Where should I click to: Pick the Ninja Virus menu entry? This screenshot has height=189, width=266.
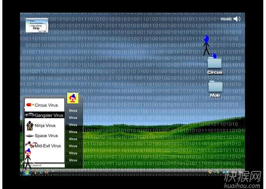click(45, 125)
